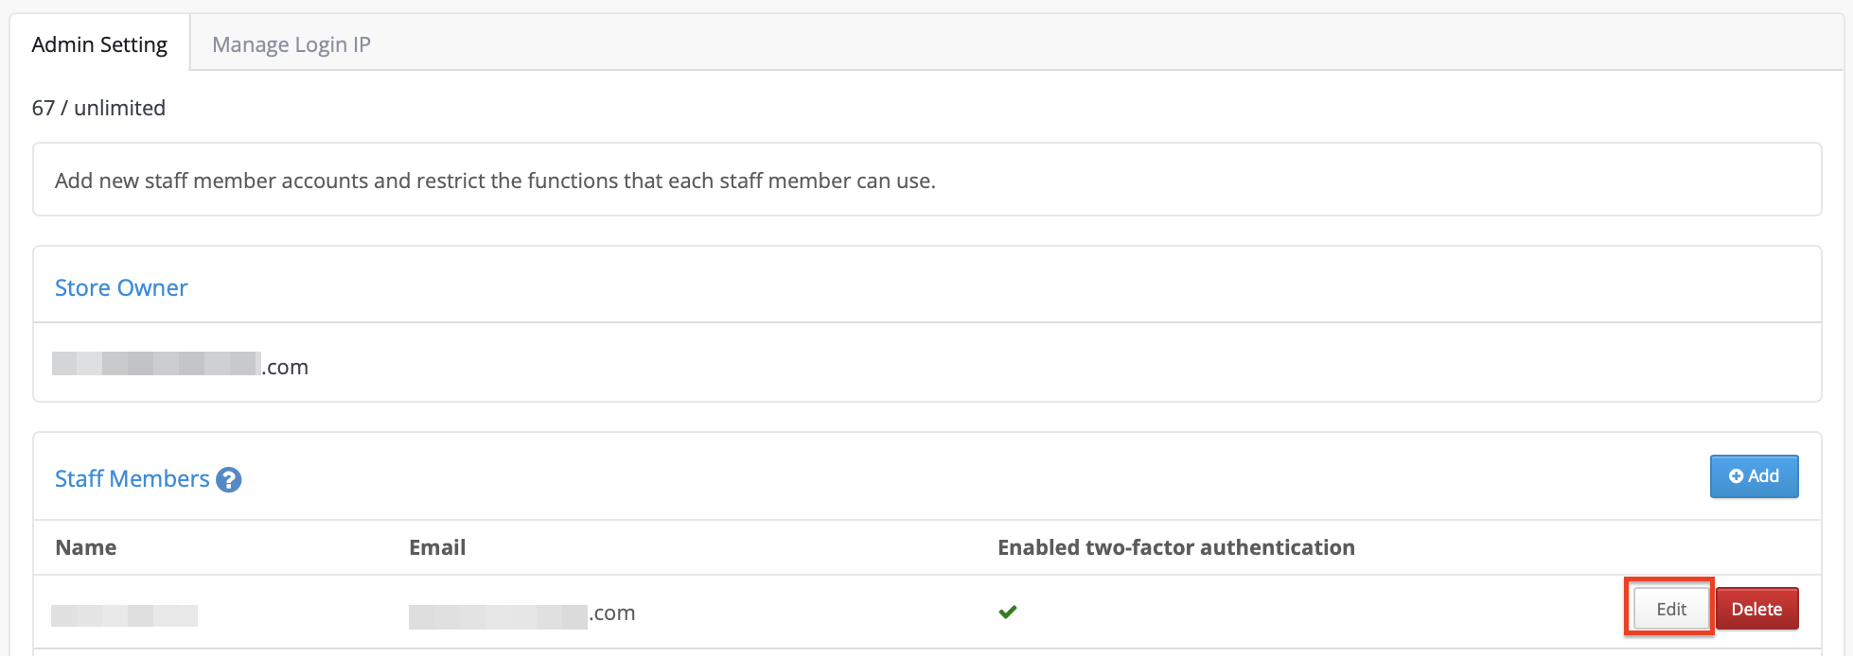Click the plus icon on Add button

tap(1736, 476)
